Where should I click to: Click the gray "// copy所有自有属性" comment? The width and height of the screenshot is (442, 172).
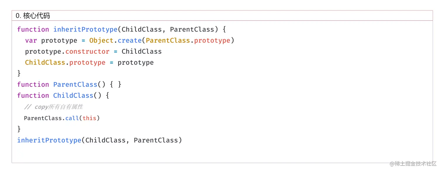(x=54, y=107)
